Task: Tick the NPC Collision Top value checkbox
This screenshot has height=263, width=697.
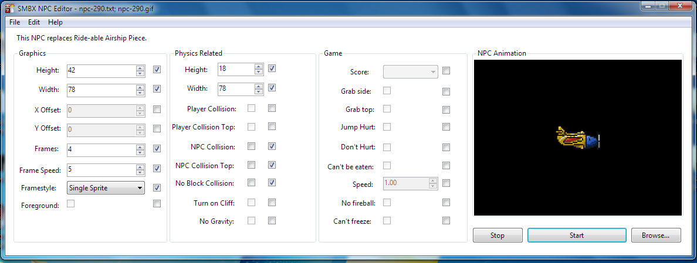Action: [252, 165]
